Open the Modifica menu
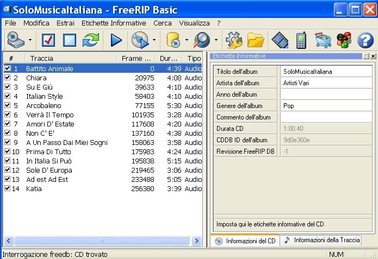 tap(36, 23)
